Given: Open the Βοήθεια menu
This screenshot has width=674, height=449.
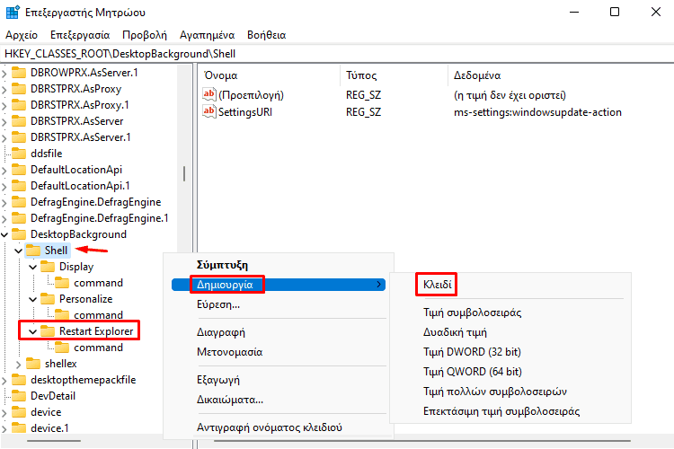Looking at the screenshot, I should tap(267, 35).
